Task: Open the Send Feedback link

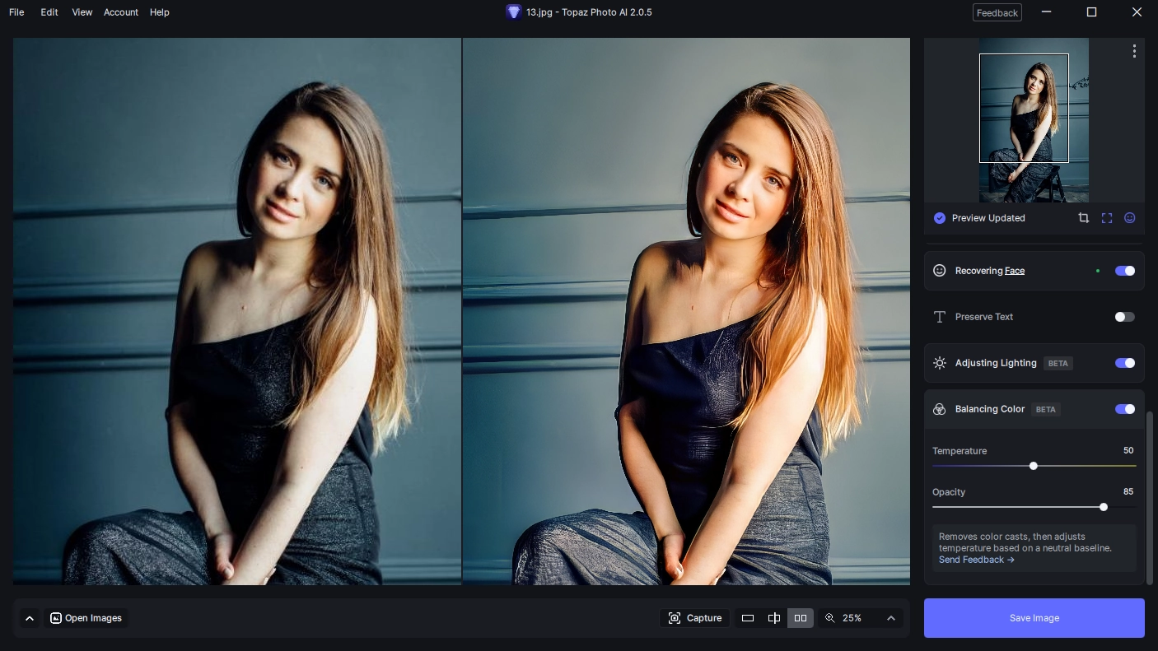Action: point(976,560)
